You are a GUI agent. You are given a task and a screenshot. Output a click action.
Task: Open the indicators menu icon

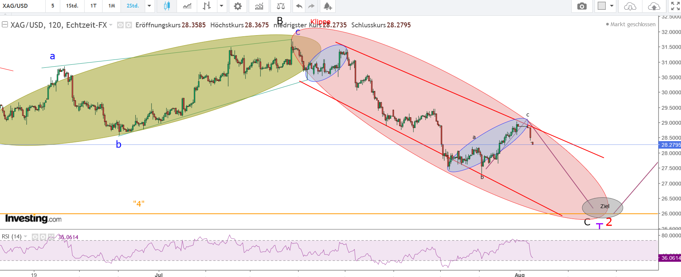(259, 6)
